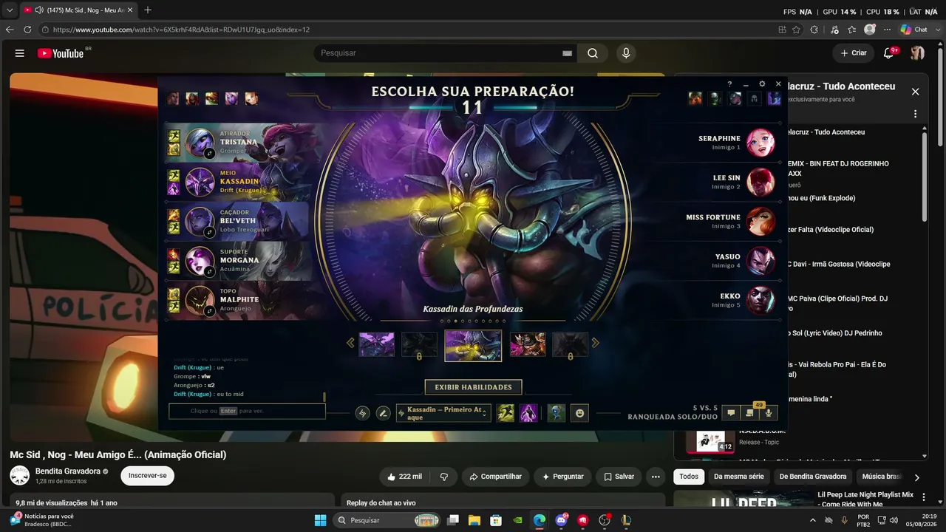
Task: Click Lee Sin enemy portrait
Action: tap(760, 182)
